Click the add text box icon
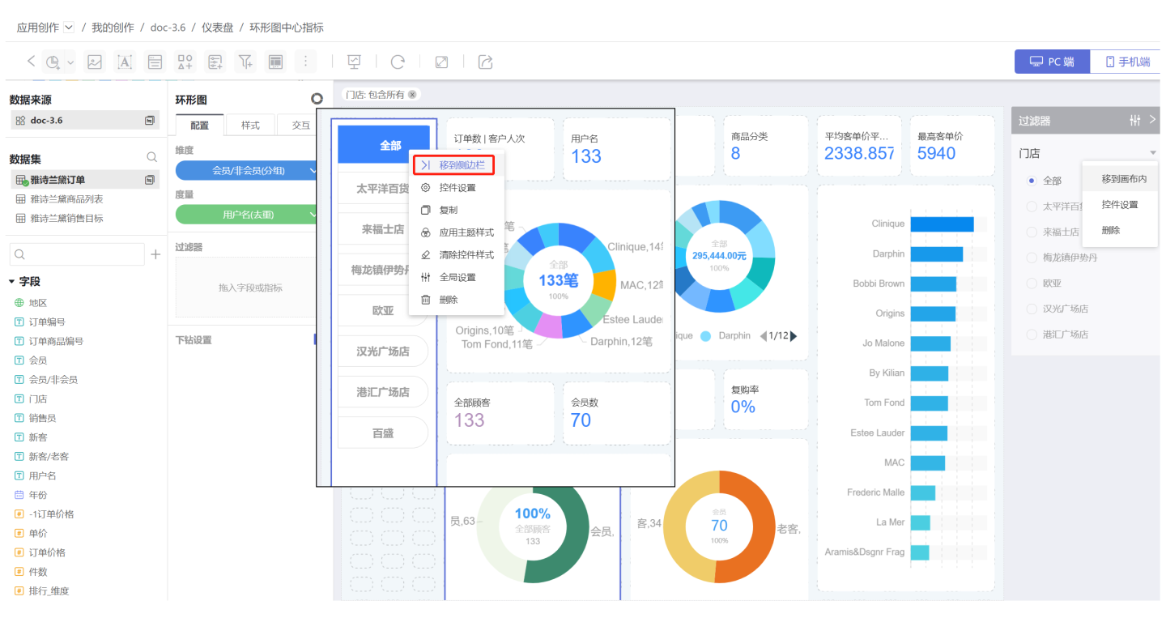This screenshot has height=618, width=1166. (125, 62)
